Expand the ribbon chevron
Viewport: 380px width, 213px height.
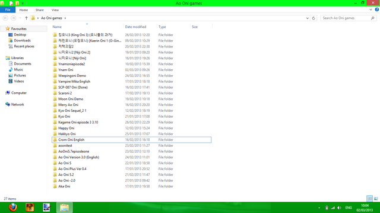(370, 9)
